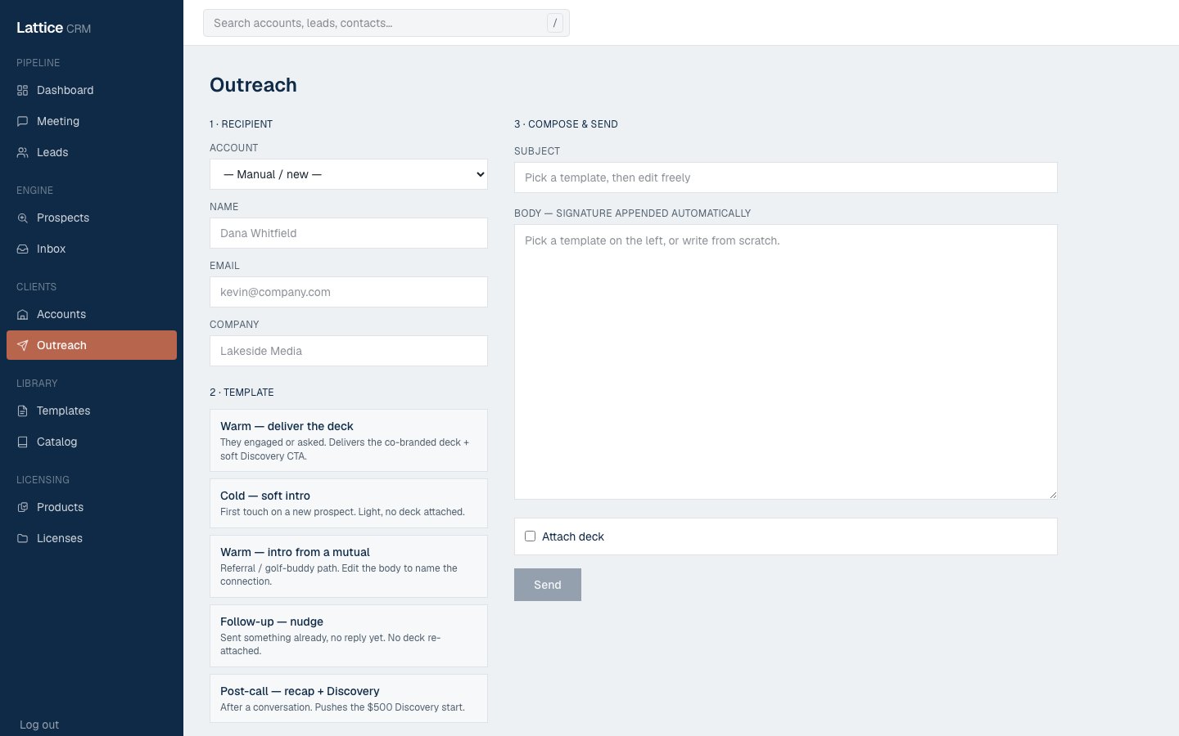Pick Warm — intro from a mutual template

pos(349,566)
